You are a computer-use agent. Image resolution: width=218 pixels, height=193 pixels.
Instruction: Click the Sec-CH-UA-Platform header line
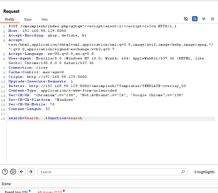point(42,100)
